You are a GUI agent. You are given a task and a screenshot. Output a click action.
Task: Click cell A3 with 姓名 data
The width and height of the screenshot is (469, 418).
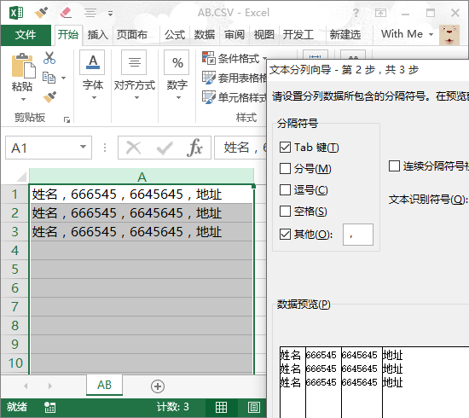(142, 232)
